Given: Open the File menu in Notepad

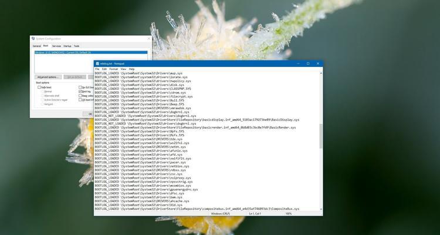Looking at the screenshot, I should [x=97, y=69].
